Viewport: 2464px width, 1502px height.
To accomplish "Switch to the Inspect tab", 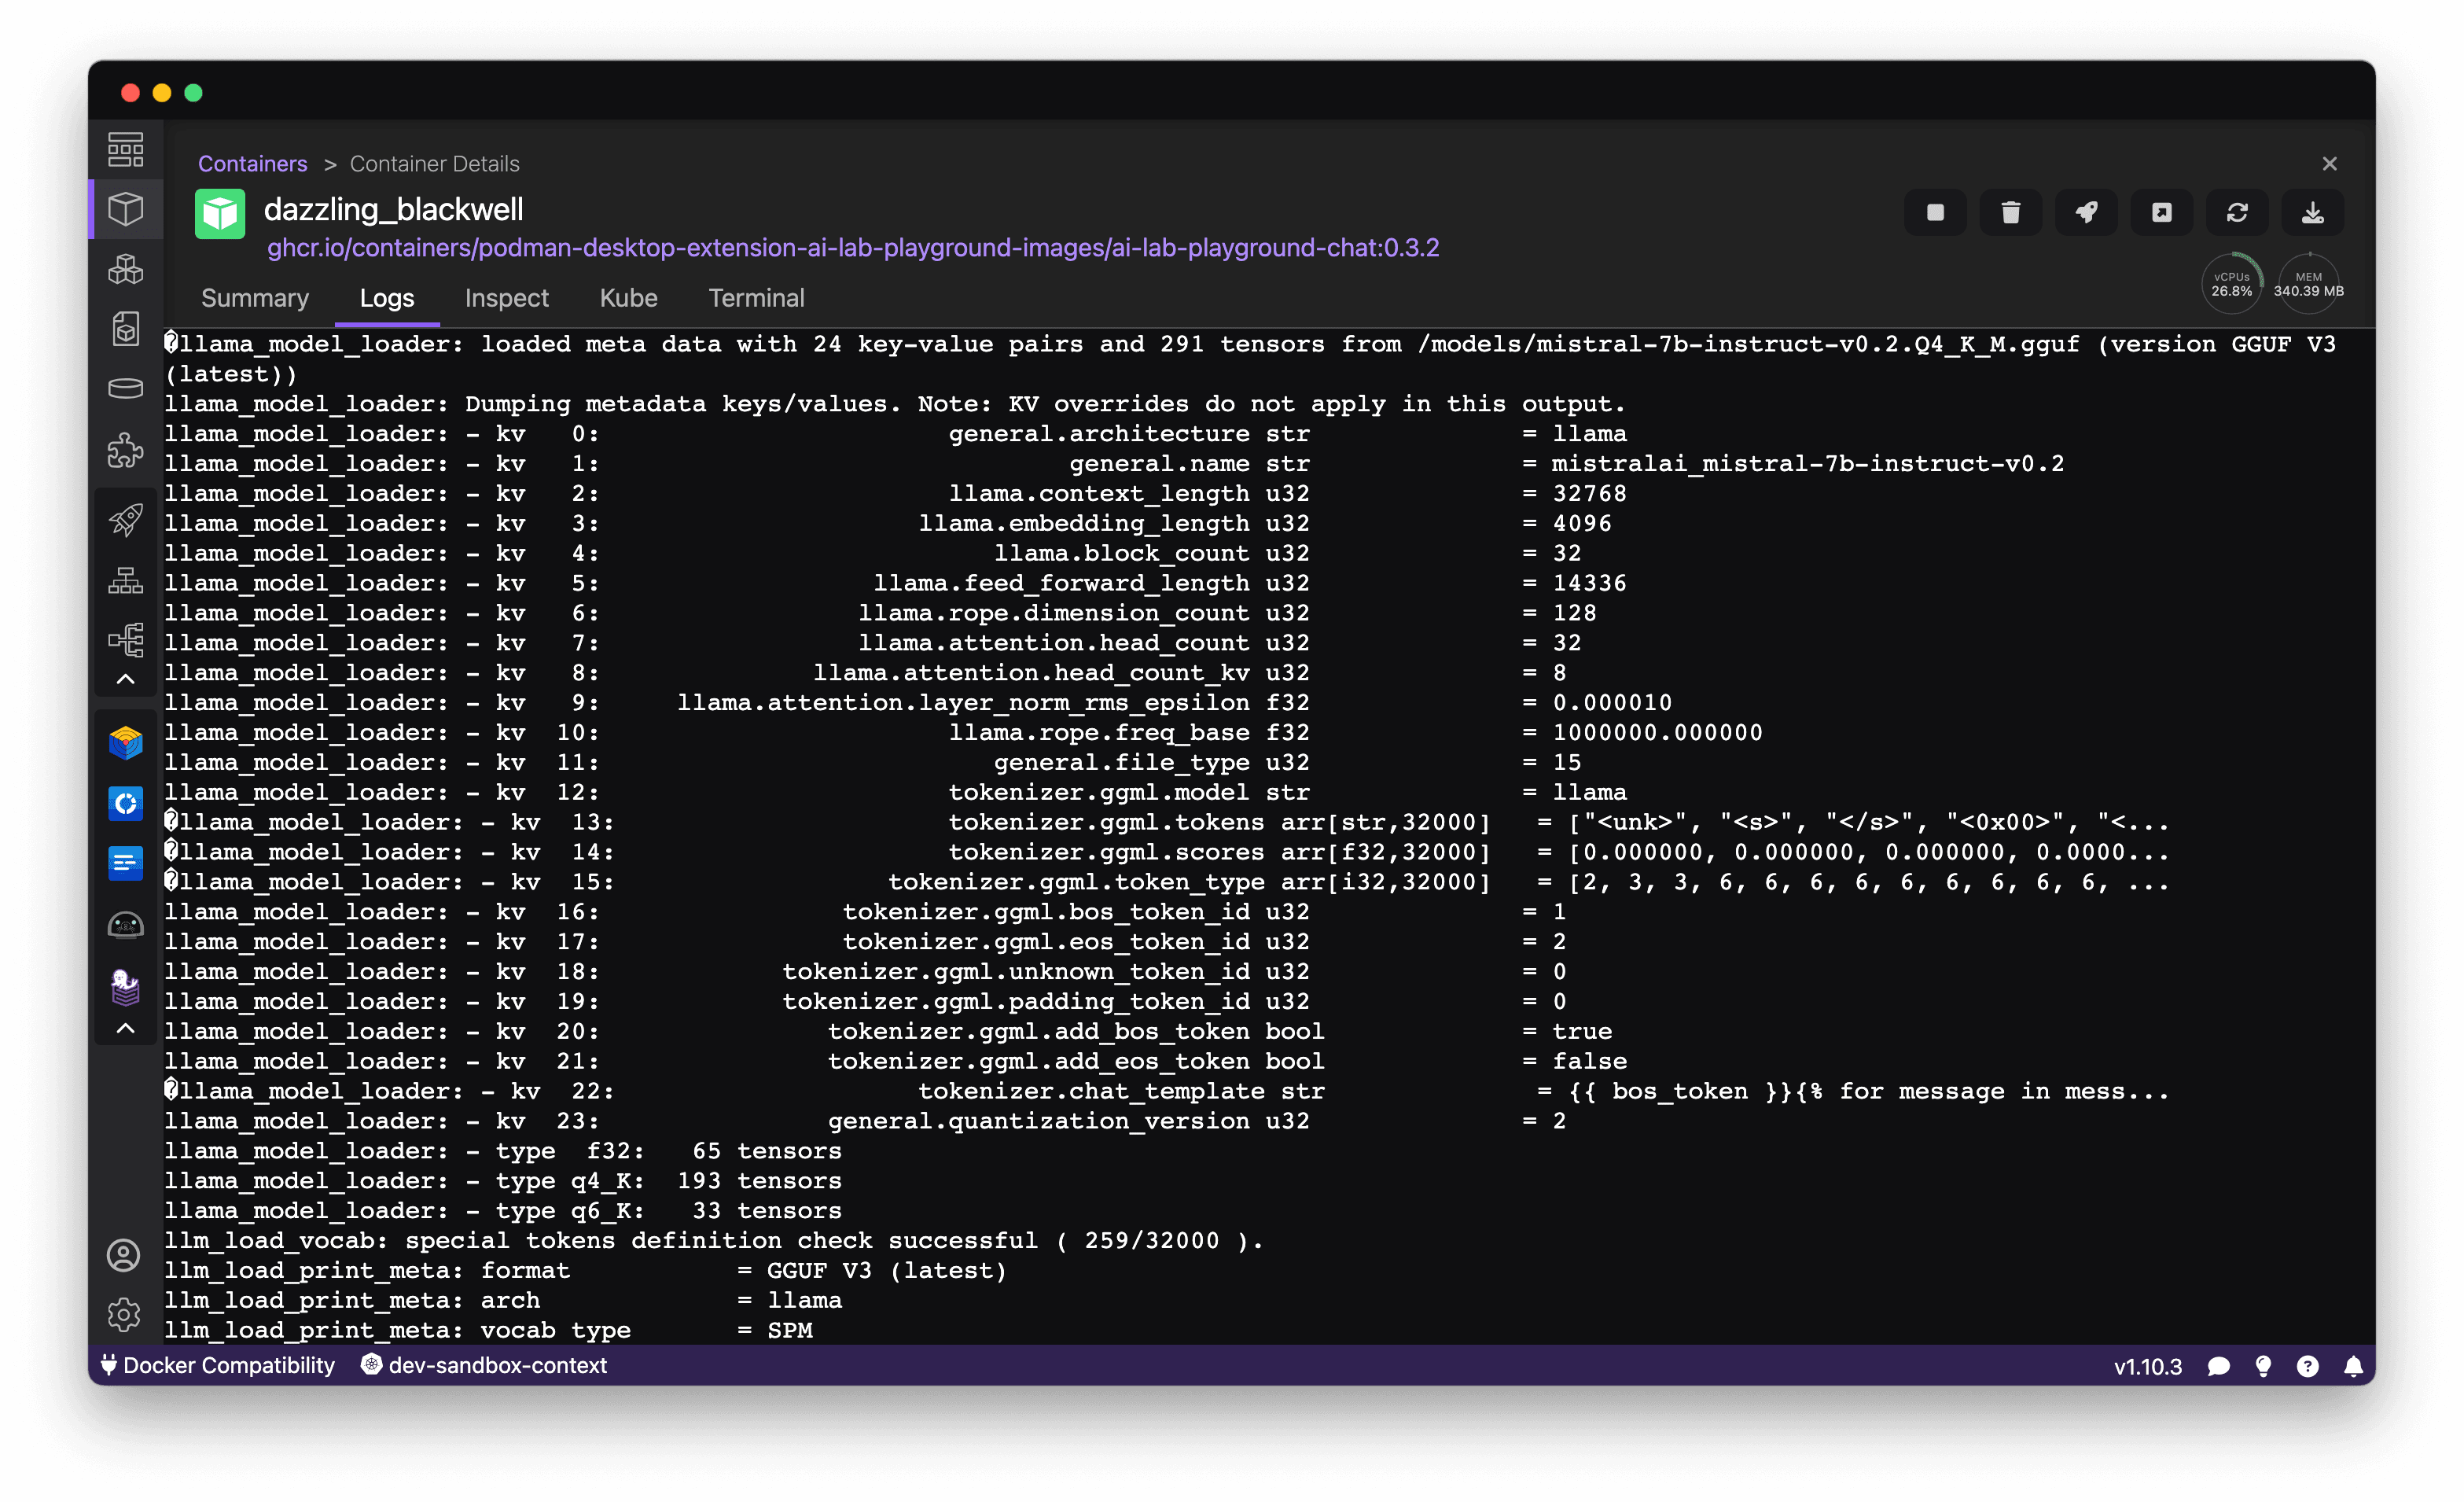I will (506, 298).
